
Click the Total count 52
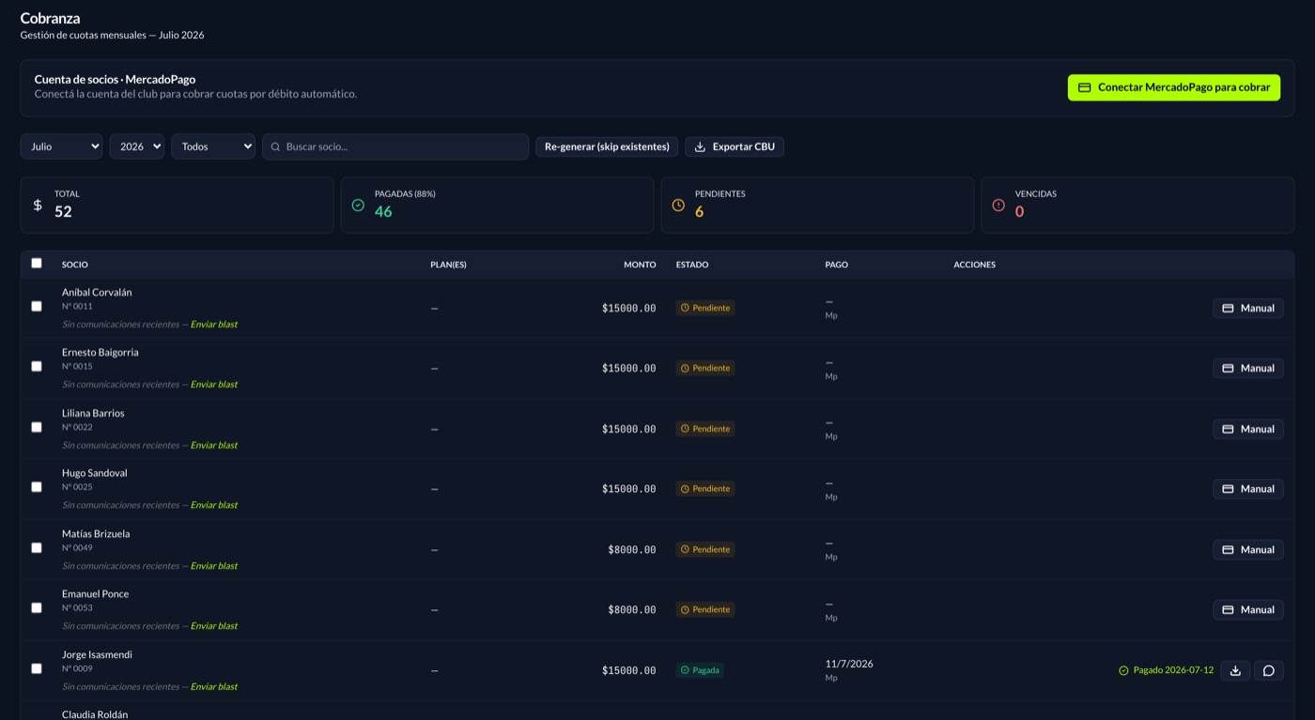[63, 212]
